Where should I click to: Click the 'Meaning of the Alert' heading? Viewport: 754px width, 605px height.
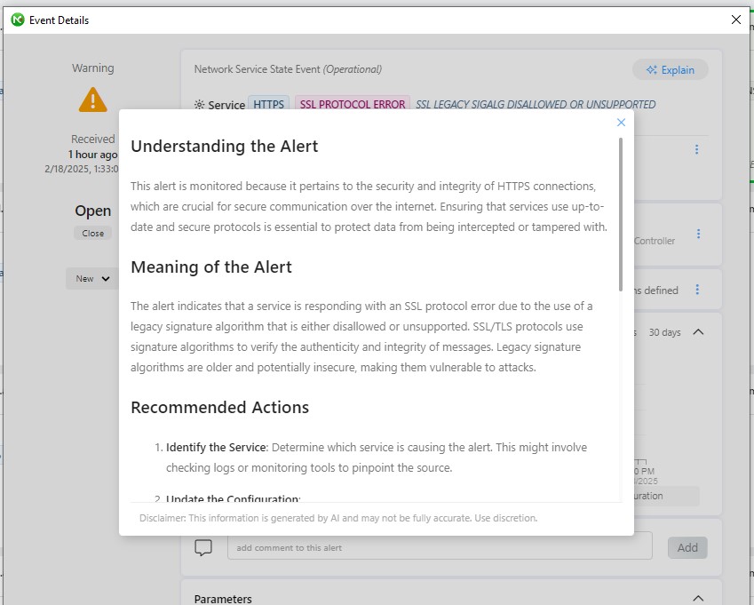pyautogui.click(x=211, y=267)
